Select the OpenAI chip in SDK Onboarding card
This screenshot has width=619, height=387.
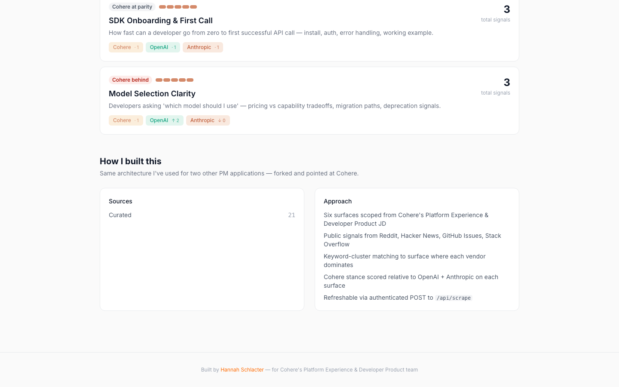163,47
